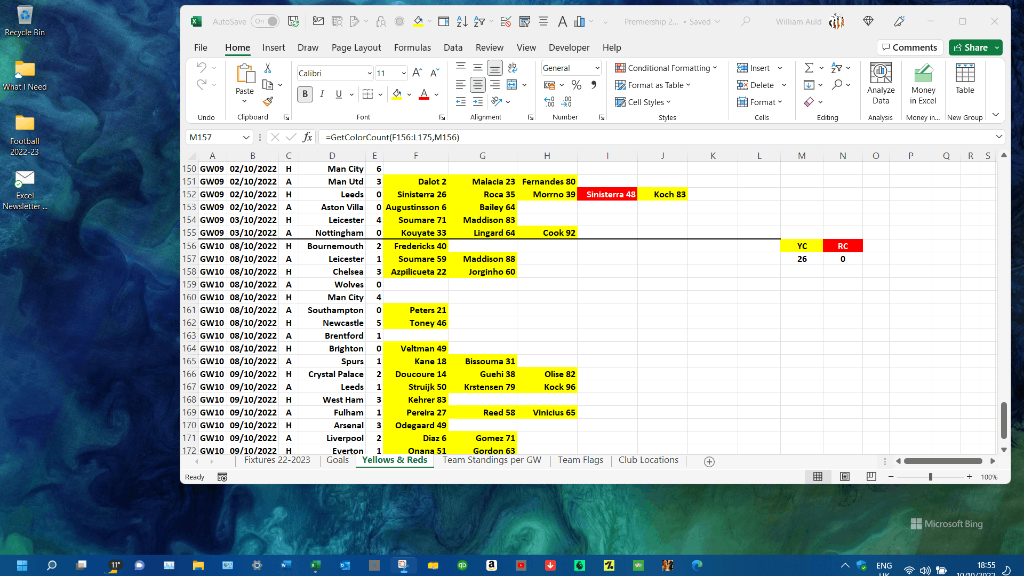This screenshot has height=576, width=1024.
Task: Click the Cut scissors icon
Action: [x=268, y=68]
